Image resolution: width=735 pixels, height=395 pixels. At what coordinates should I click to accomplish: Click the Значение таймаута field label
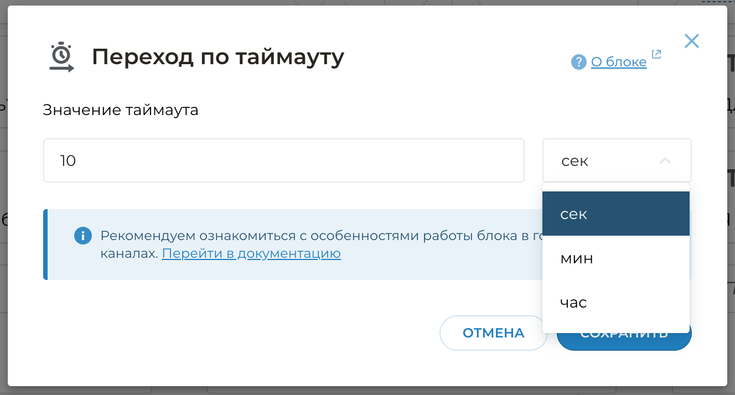121,110
